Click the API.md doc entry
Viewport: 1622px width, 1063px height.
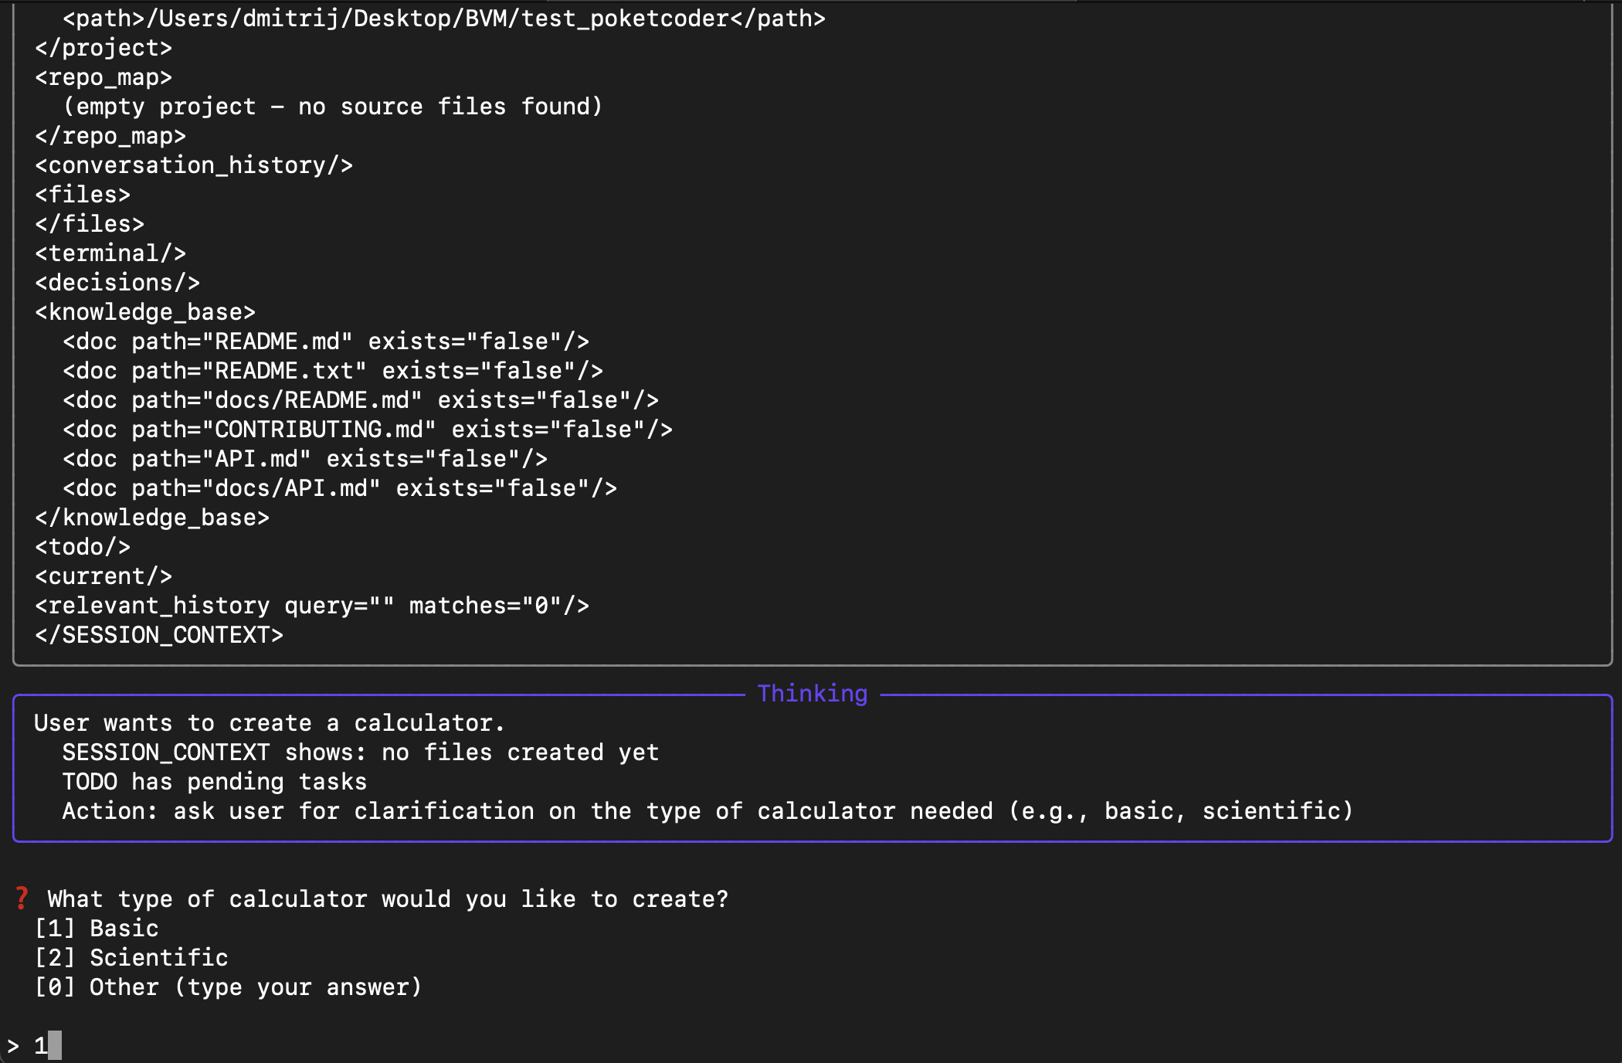tap(305, 458)
